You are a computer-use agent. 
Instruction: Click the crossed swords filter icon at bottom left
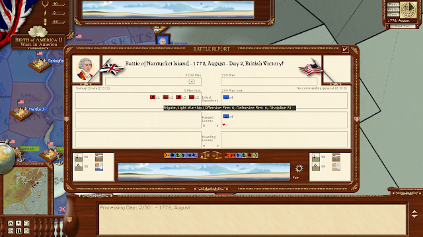(x=11, y=223)
